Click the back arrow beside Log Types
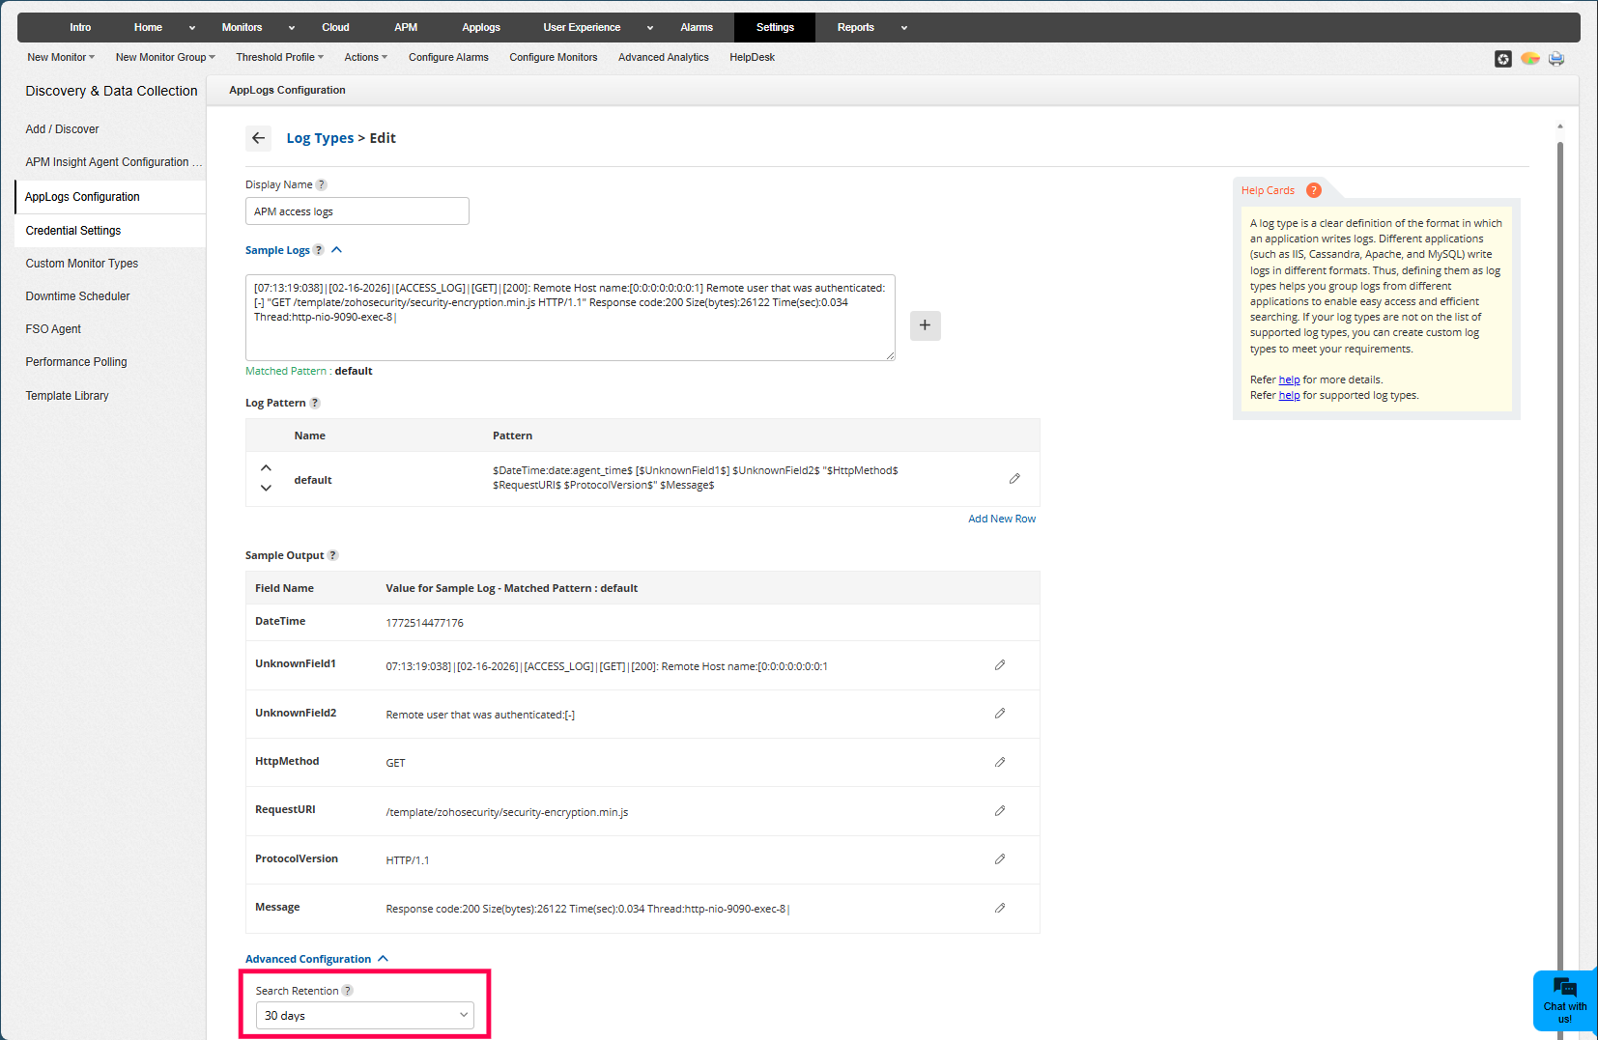 258,138
